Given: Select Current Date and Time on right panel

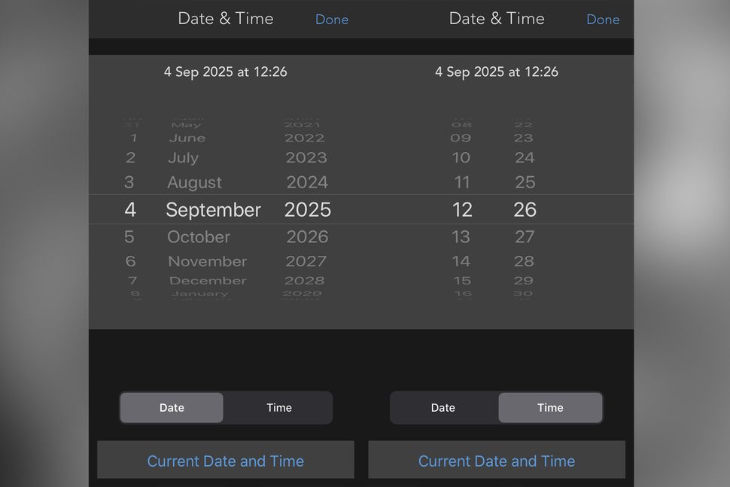Looking at the screenshot, I should [x=497, y=460].
